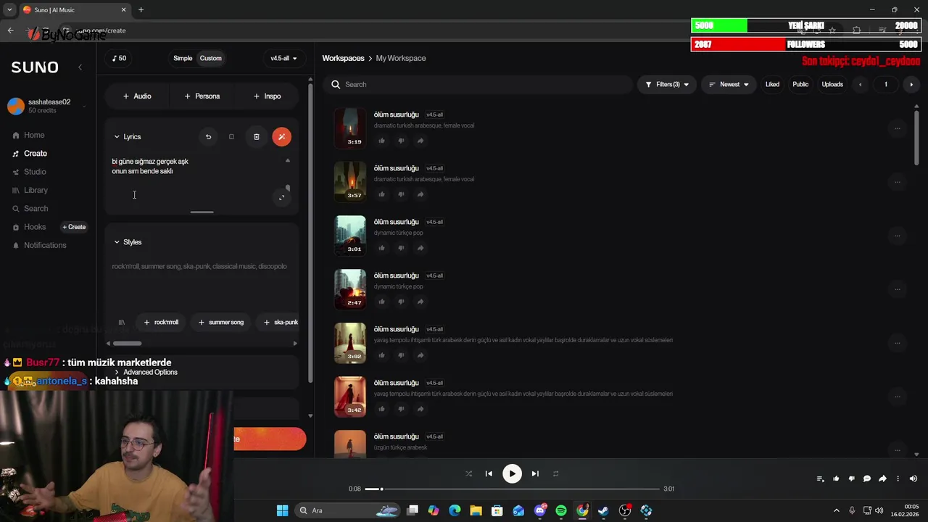Go to next page of songs
This screenshot has height=522, width=928.
tap(911, 84)
